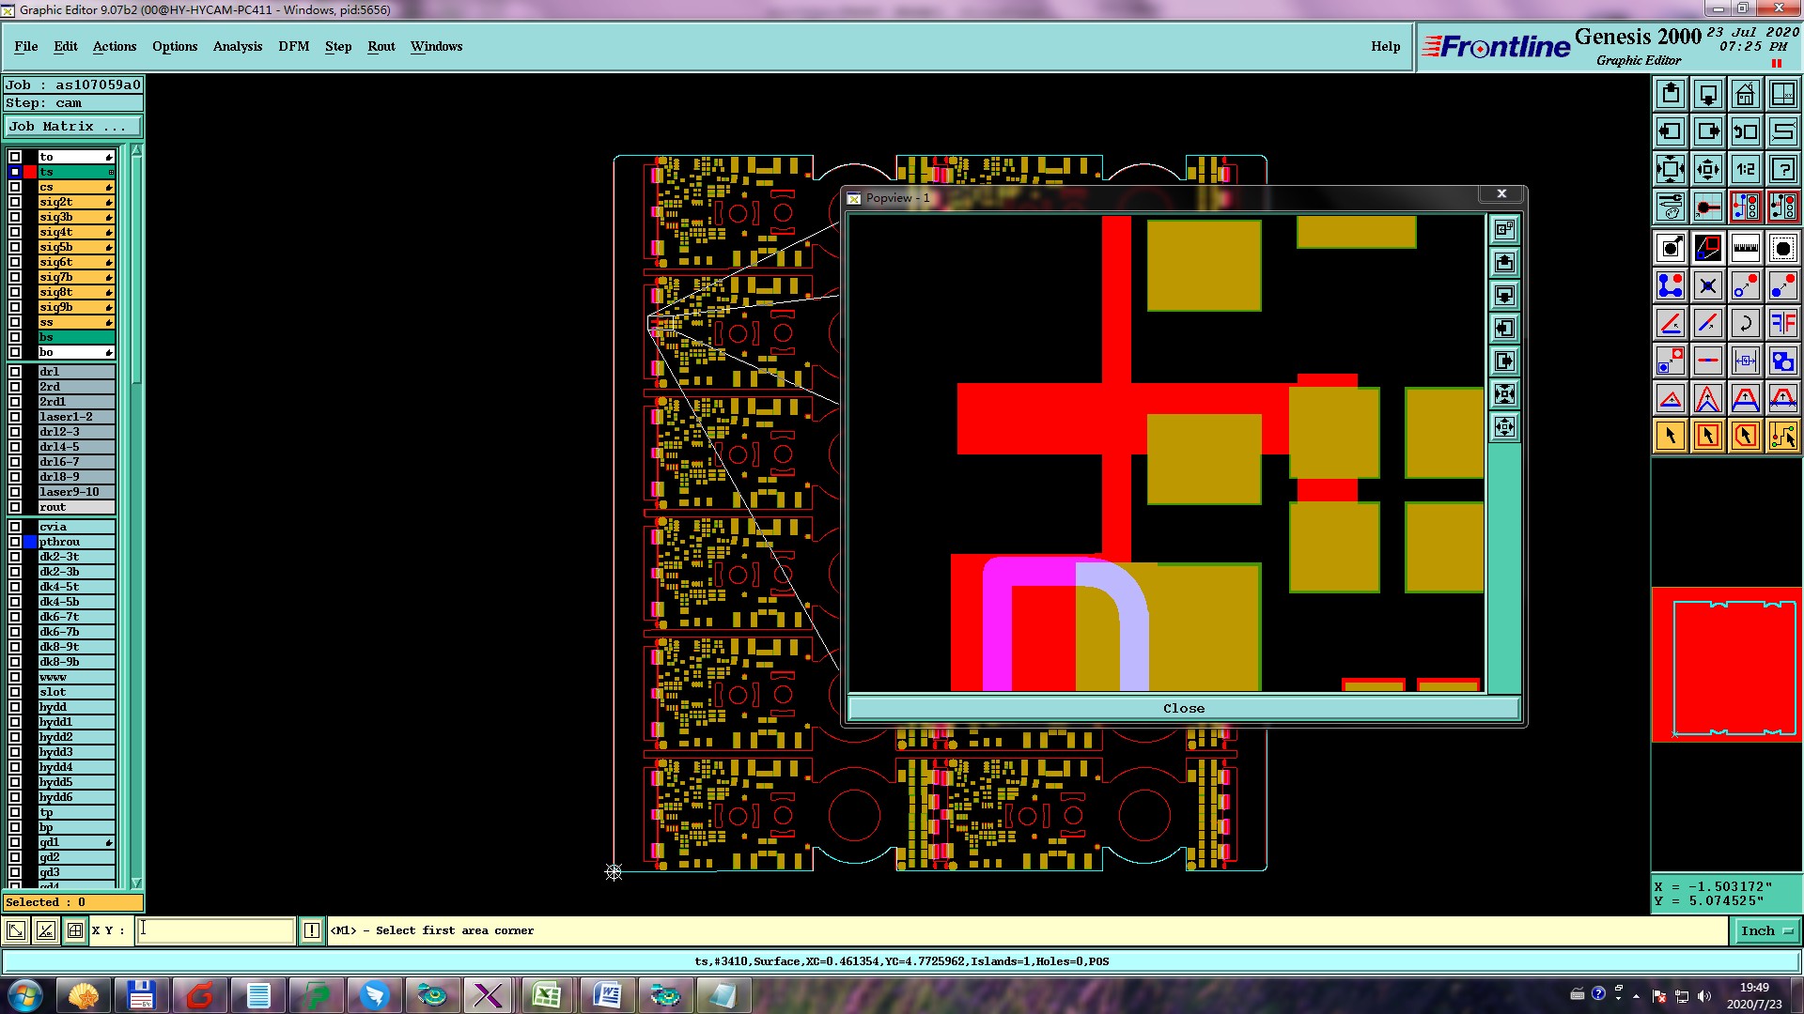Screen dimensions: 1804x1014
Task: Toggle display checkbox for layer cs
Action: tap(15, 187)
